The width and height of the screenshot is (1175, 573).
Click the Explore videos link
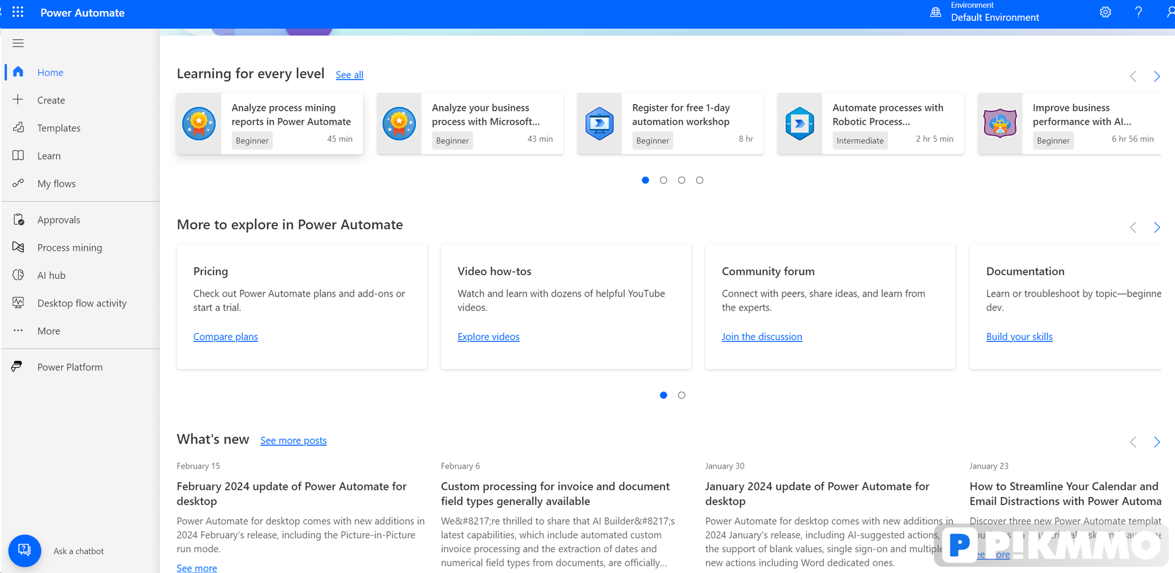[488, 336]
